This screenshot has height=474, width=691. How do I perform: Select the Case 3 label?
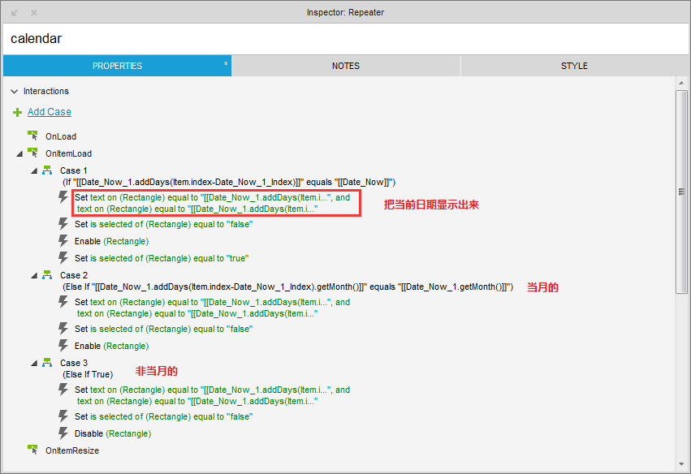click(74, 363)
